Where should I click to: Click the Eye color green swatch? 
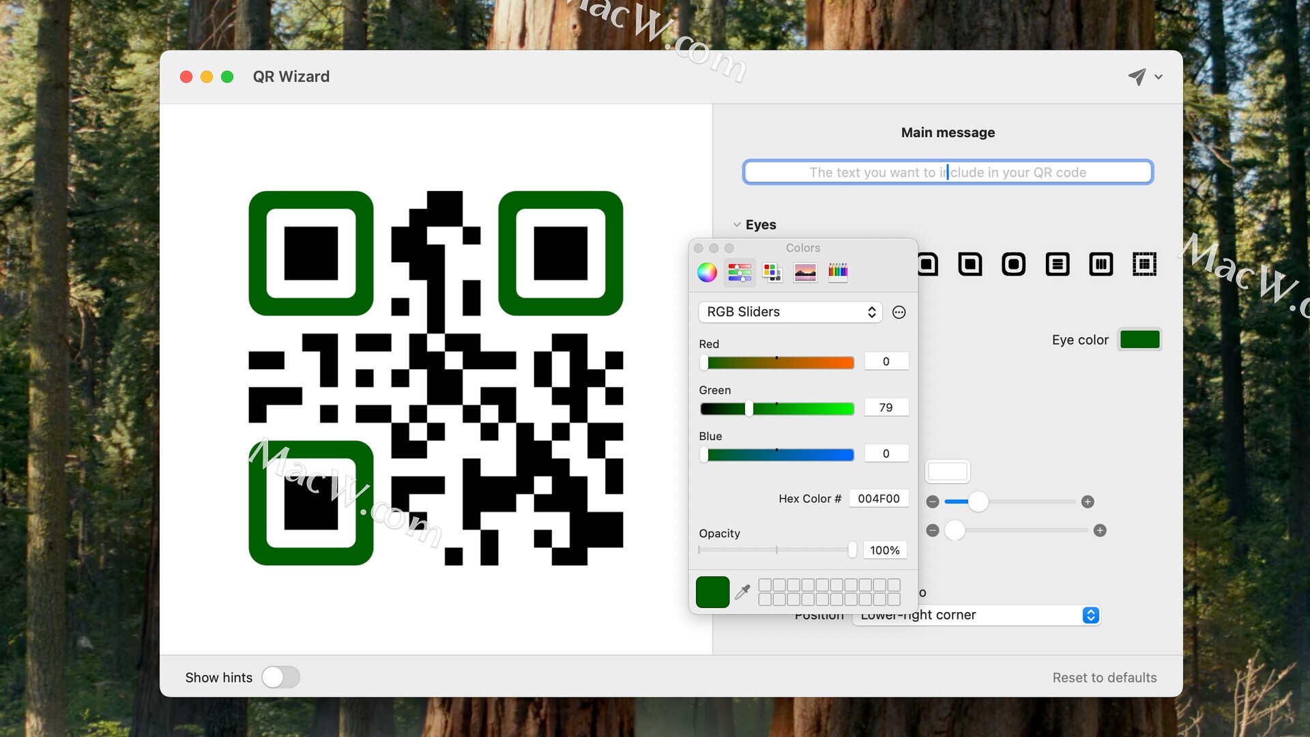pyautogui.click(x=1139, y=339)
